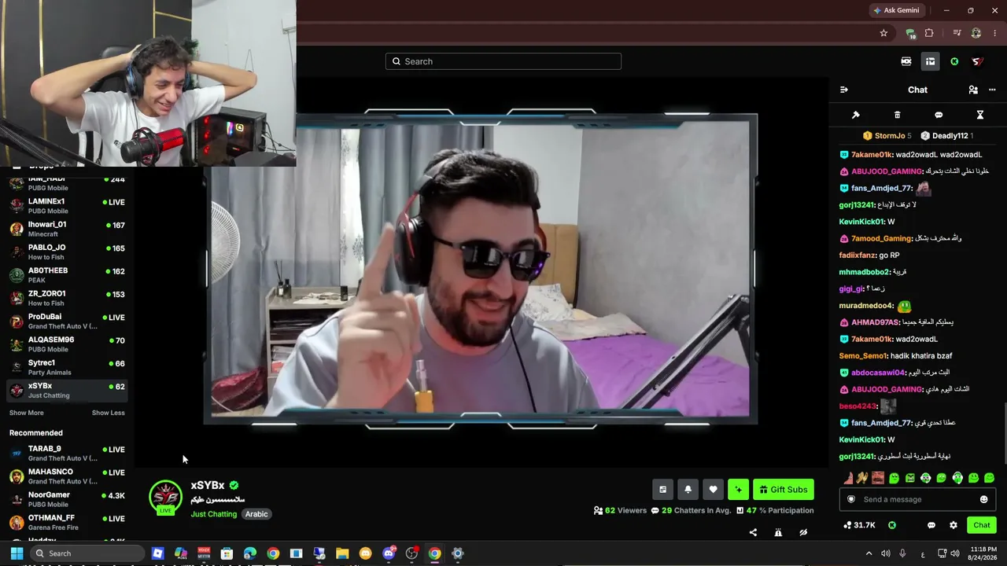Click the Gift Subs button
Viewport: 1007px width, 566px height.
click(784, 490)
